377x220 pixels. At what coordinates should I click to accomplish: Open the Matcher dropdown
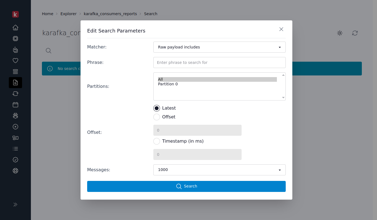pyautogui.click(x=219, y=47)
